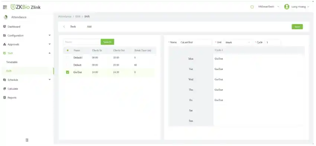Click the Sun day row label
Image resolution: width=316 pixels, height=146 pixels.
(191, 121)
